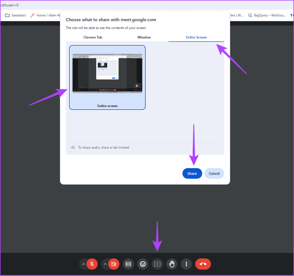
Task: Cancel the screen sharing dialog
Action: coord(214,173)
